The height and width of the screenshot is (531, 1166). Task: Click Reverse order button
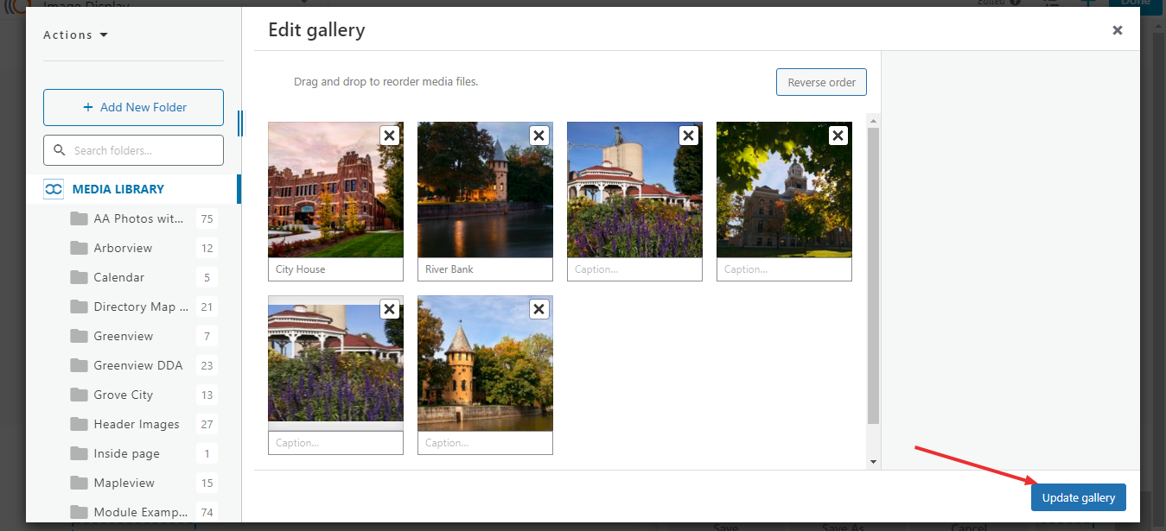(x=821, y=83)
